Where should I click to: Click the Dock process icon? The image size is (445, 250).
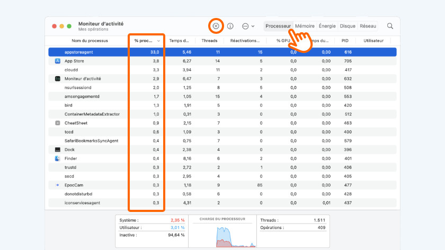point(58,150)
